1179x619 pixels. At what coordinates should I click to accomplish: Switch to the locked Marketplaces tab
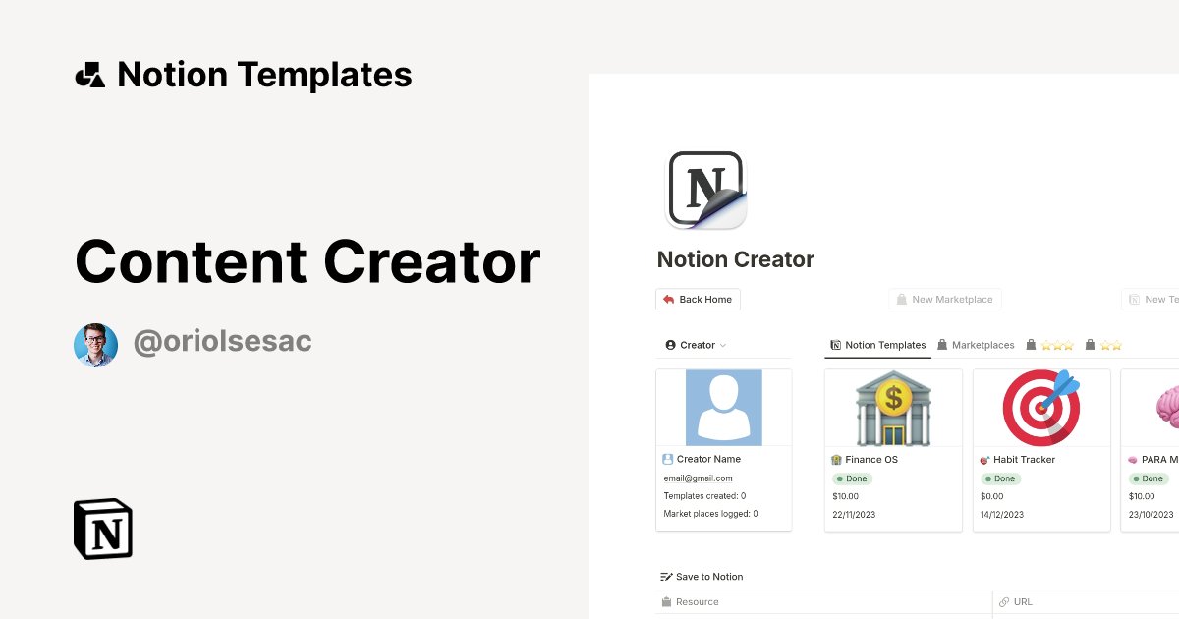pyautogui.click(x=979, y=345)
